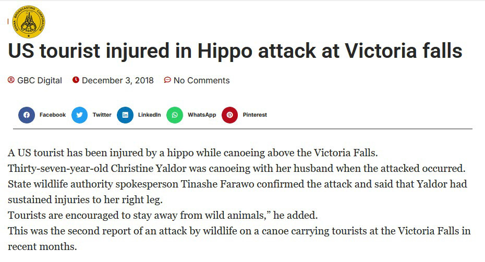
Task: Open the GBC Digital author link
Action: pyautogui.click(x=39, y=80)
